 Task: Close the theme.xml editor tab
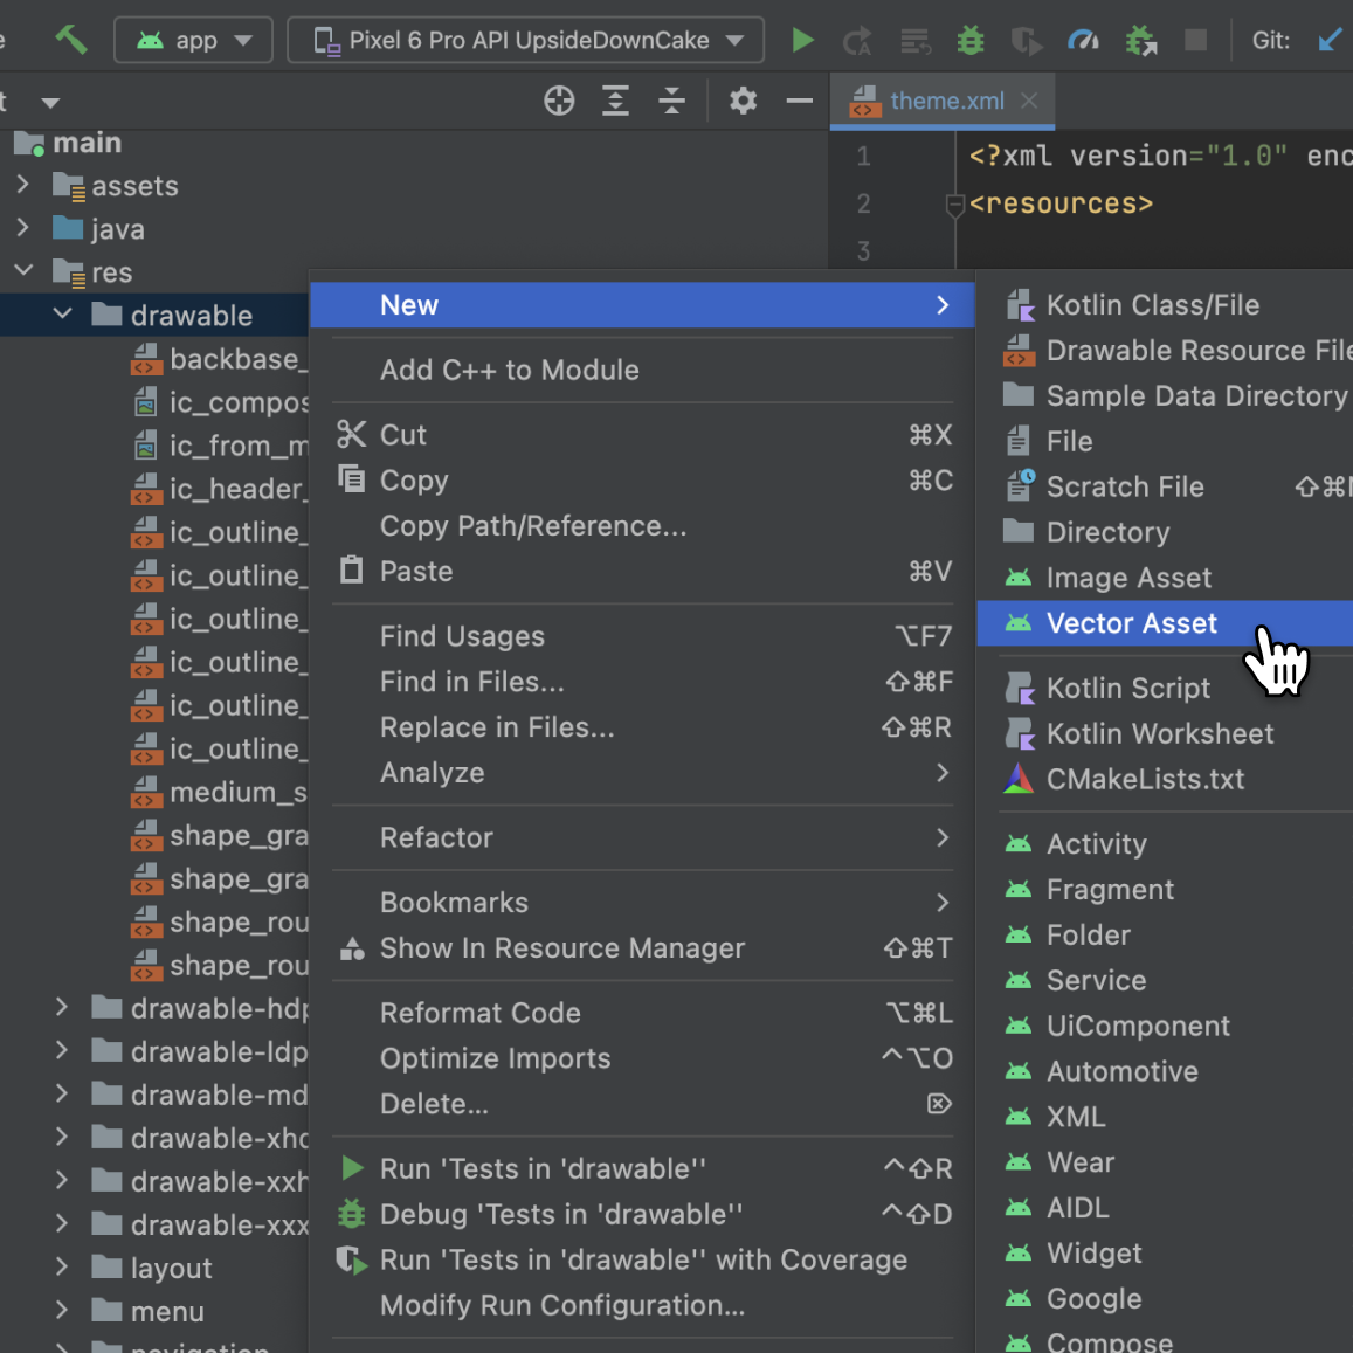1028,101
